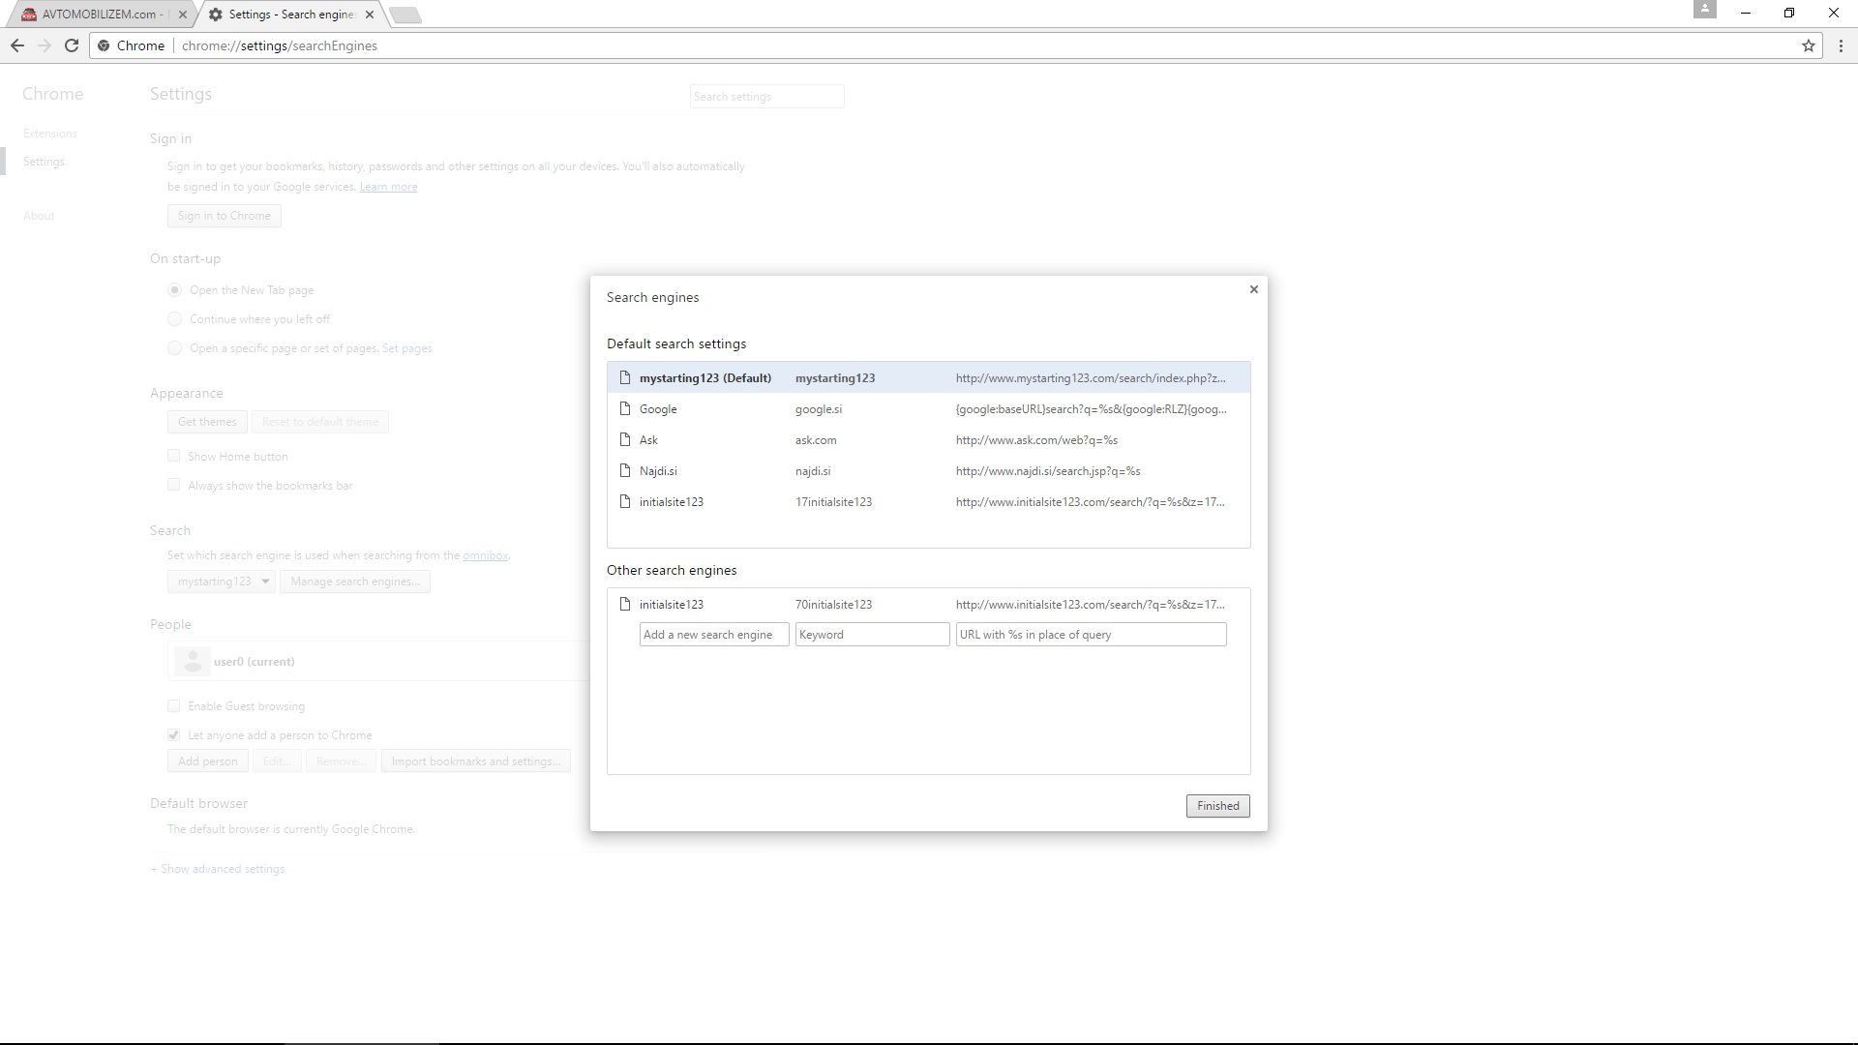Click the browser forward arrow
Viewport: 1858px width, 1045px height.
(45, 45)
